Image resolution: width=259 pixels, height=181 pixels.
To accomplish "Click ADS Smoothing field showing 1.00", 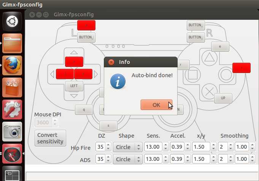I will [x=242, y=159].
